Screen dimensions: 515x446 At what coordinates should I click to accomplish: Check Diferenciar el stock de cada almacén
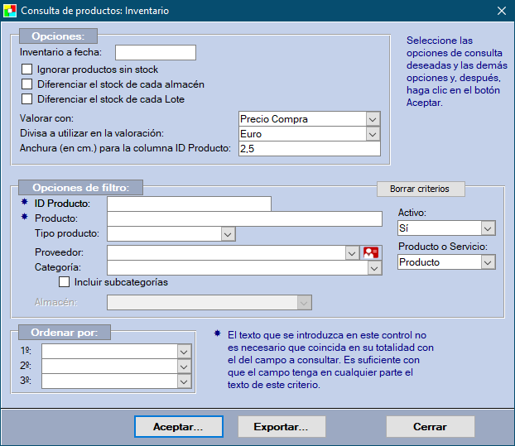tap(27, 84)
